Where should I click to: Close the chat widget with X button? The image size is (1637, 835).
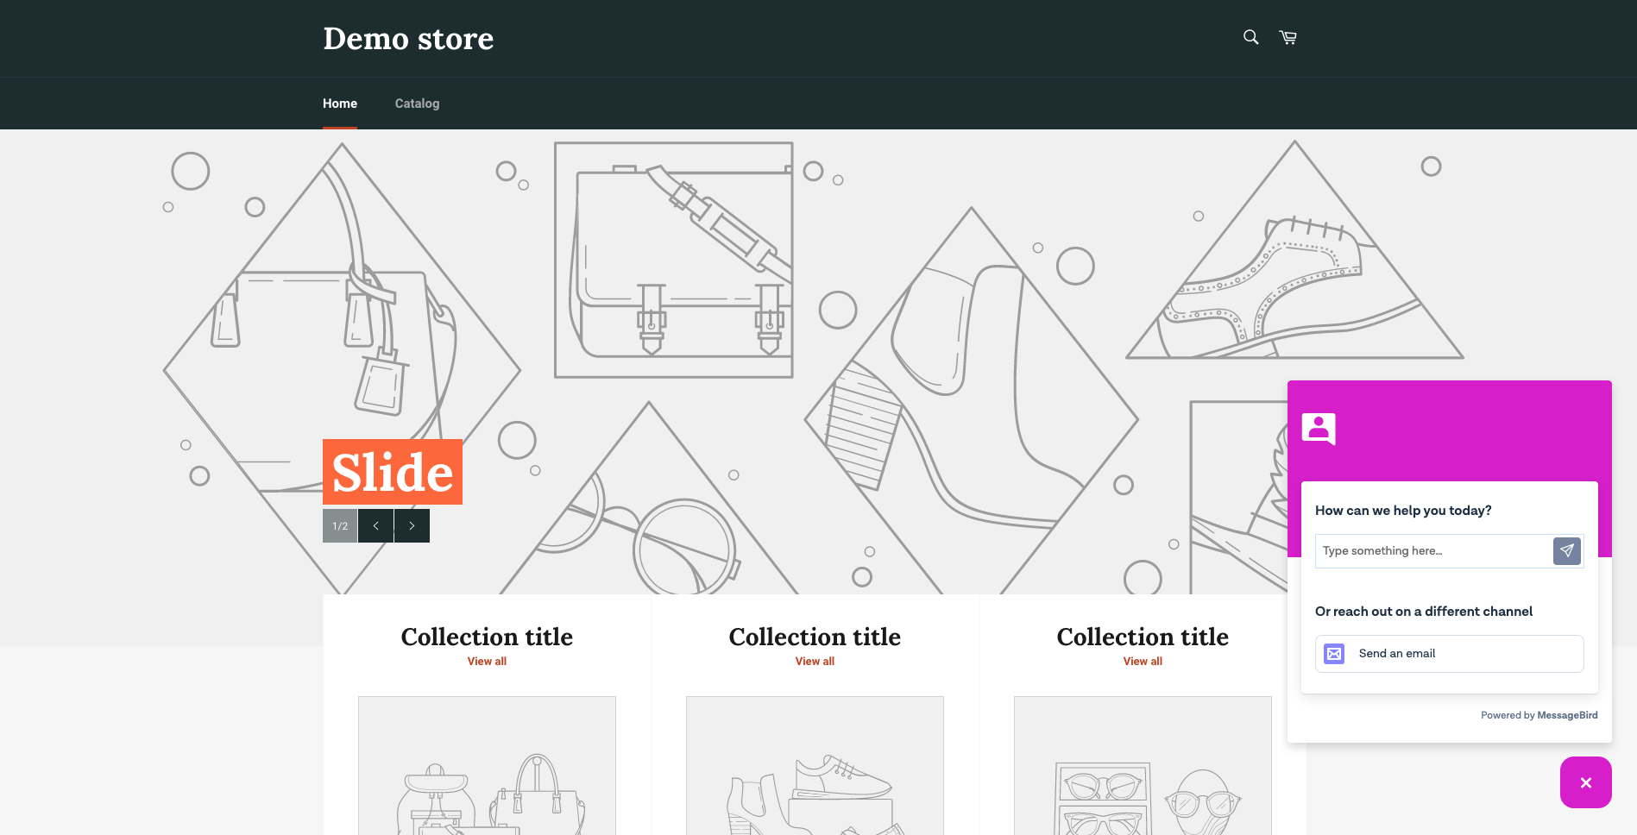1585,782
